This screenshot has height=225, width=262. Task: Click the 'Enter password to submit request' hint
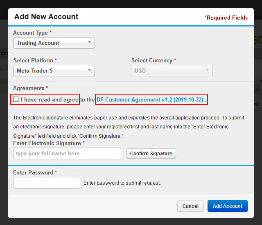122,183
